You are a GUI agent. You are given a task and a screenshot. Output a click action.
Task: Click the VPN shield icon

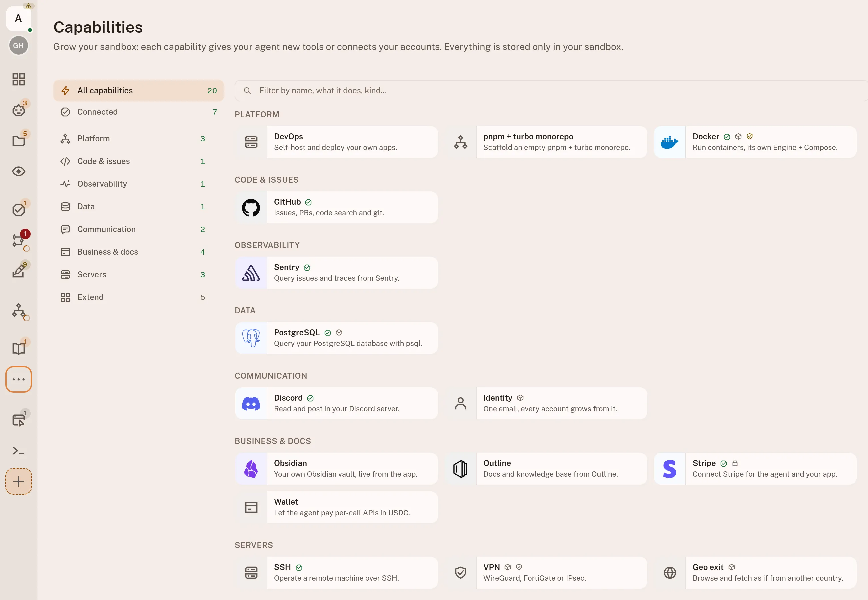[x=460, y=573]
